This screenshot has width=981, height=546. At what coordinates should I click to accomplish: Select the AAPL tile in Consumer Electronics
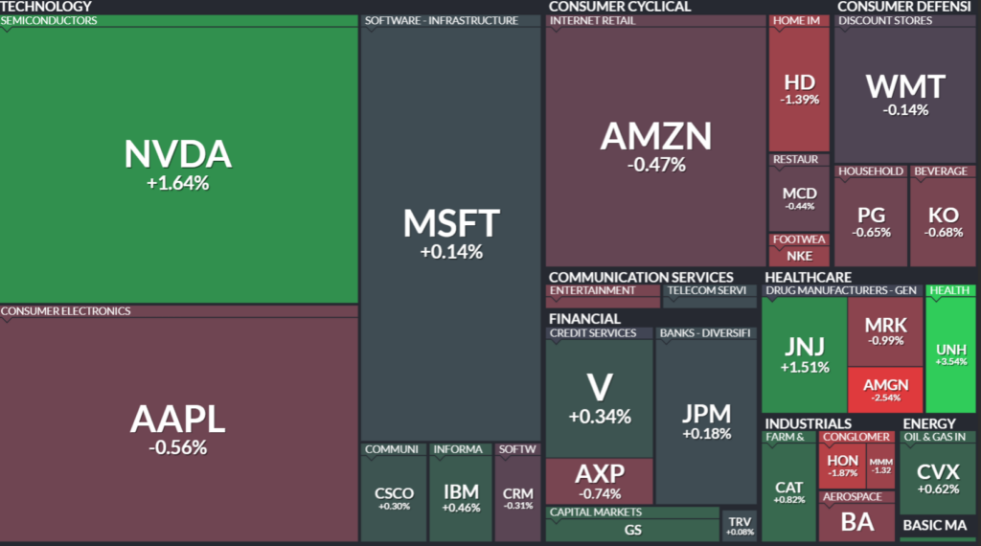[178, 428]
